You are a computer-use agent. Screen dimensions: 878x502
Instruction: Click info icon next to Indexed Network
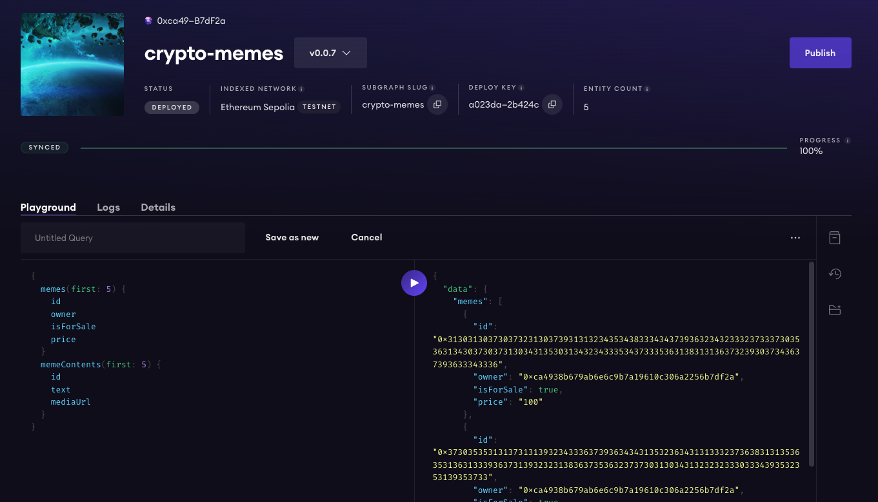pyautogui.click(x=301, y=89)
